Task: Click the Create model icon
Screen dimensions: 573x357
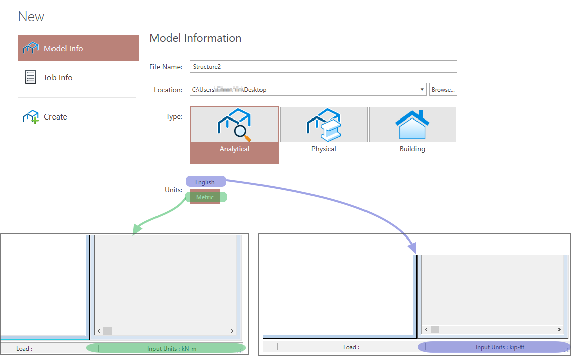Action: pos(31,117)
